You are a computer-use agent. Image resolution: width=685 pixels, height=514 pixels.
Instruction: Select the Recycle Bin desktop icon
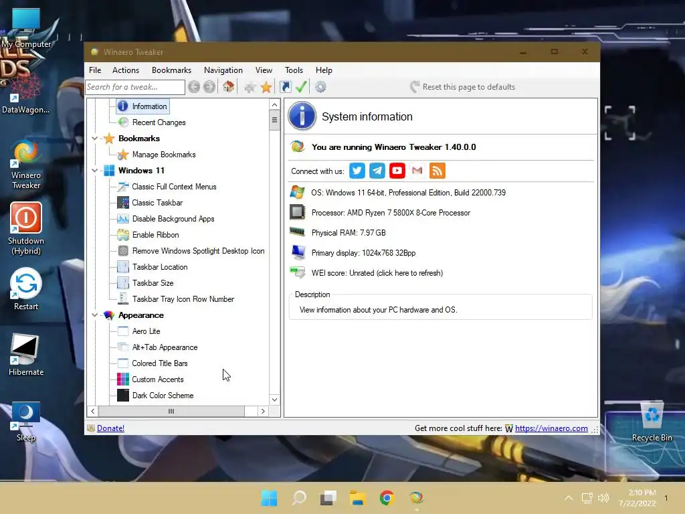[652, 422]
